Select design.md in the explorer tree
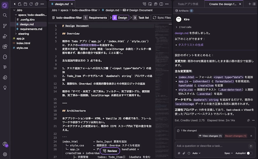Image resolution: width=258 pixels, height=159 pixels. [x=27, y=24]
